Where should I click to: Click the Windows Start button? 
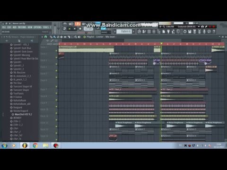(x=4, y=145)
